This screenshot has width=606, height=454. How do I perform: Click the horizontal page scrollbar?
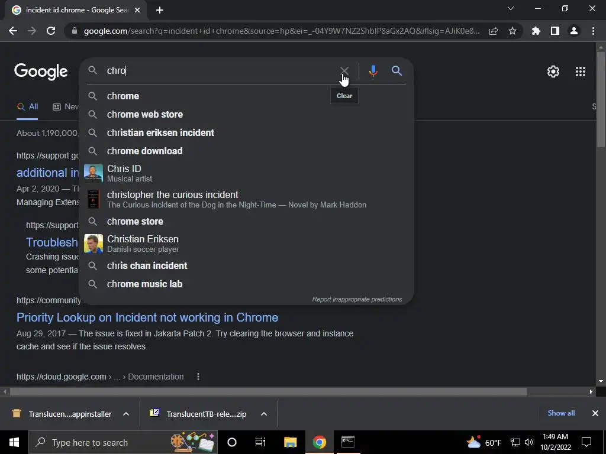click(269, 391)
